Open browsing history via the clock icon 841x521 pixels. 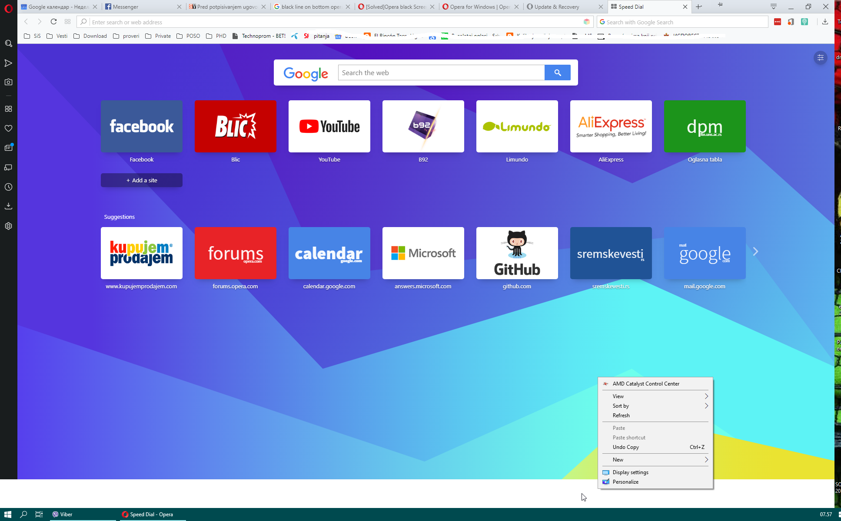(x=8, y=187)
